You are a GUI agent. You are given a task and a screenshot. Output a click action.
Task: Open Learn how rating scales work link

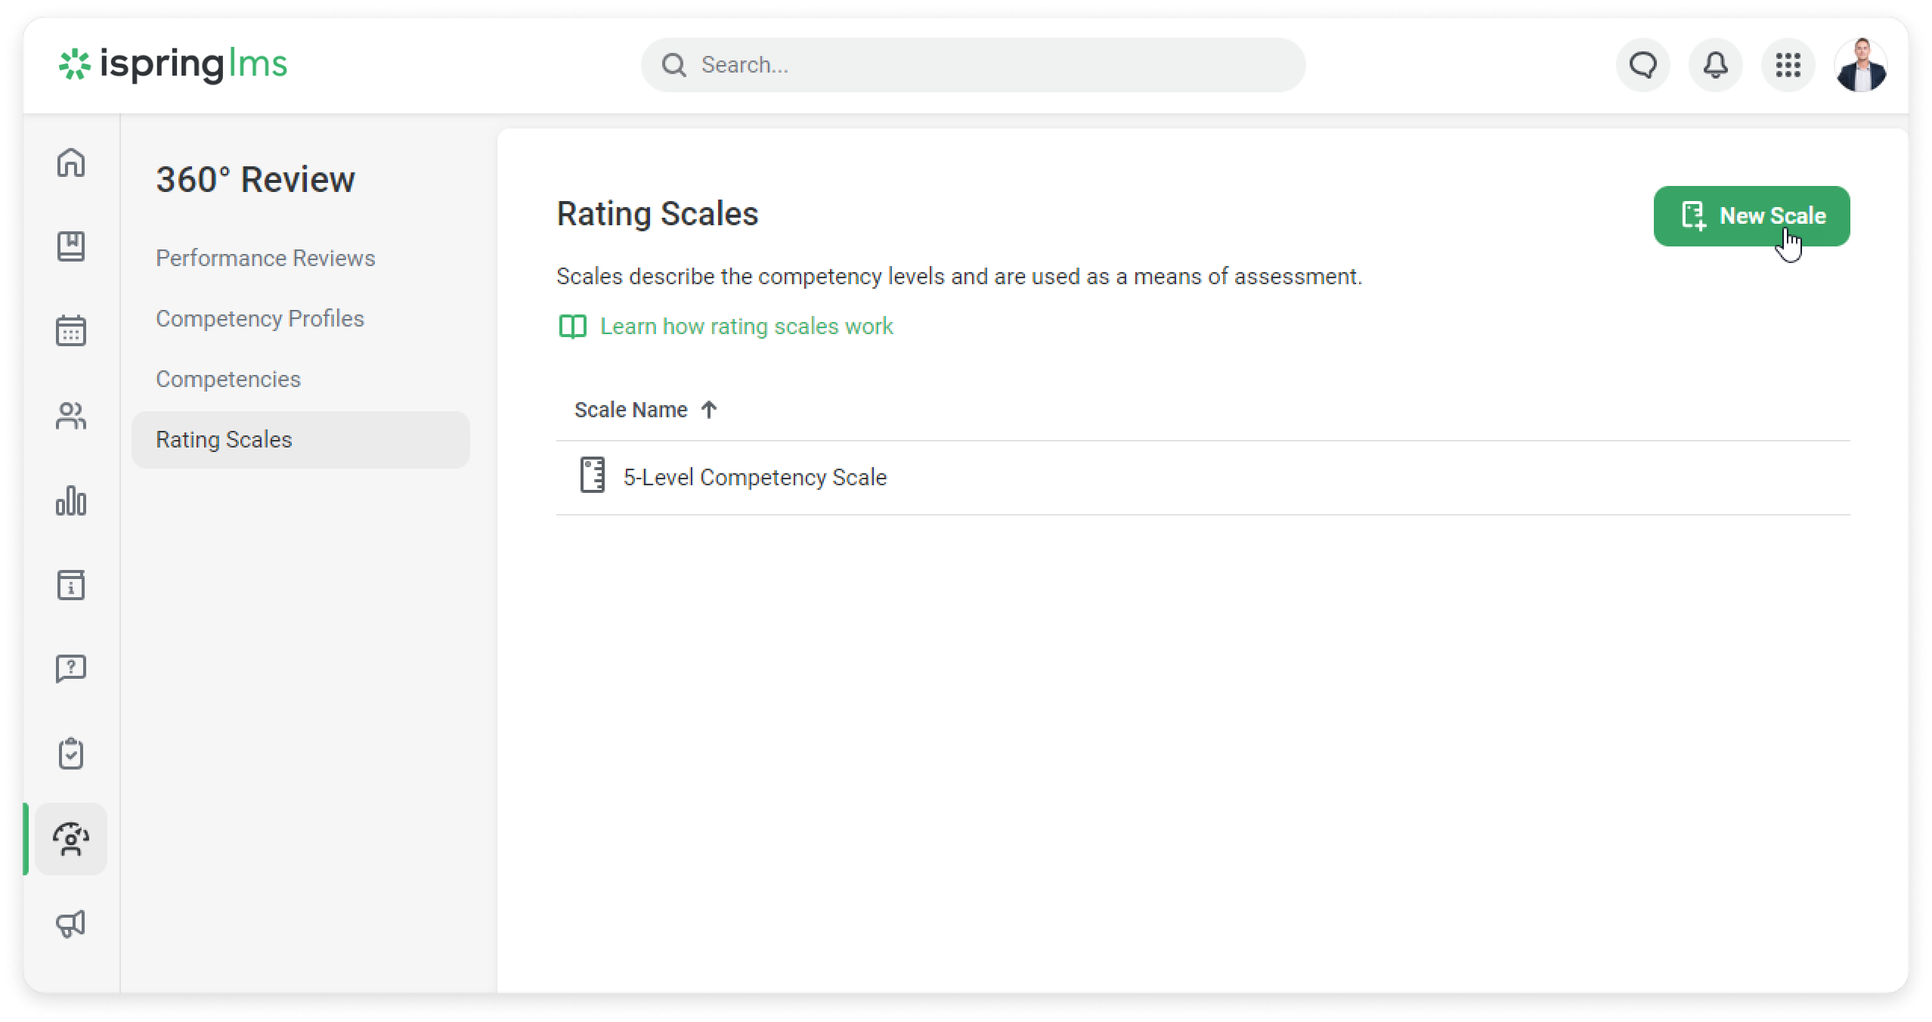[x=746, y=327]
